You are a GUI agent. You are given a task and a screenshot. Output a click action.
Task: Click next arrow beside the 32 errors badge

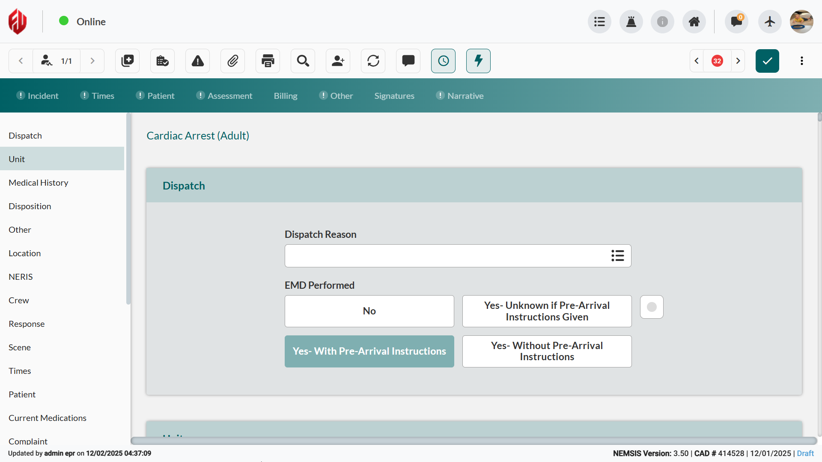pos(738,61)
